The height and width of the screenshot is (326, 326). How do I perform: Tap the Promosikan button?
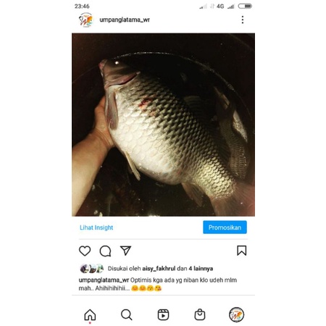(225, 227)
